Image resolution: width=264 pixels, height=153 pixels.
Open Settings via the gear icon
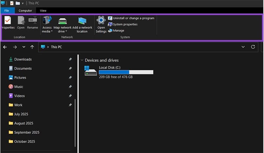(x=101, y=21)
